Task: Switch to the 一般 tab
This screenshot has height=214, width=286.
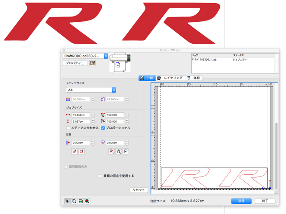Action: (x=147, y=78)
